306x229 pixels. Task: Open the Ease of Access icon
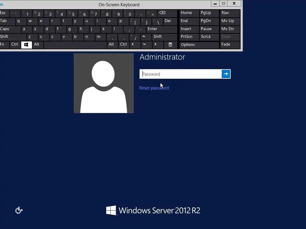[19, 210]
